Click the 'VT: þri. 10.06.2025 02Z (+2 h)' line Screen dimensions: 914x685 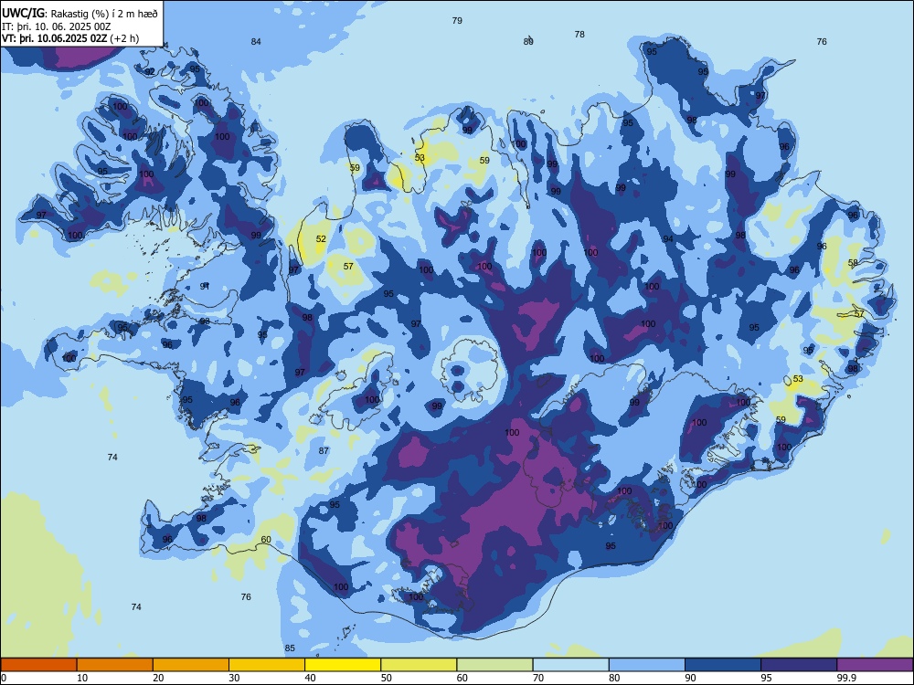(x=70, y=38)
